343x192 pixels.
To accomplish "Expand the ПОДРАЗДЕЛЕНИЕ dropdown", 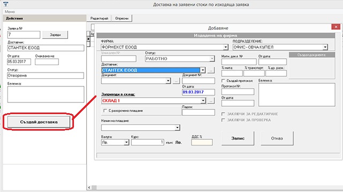I will coord(325,47).
